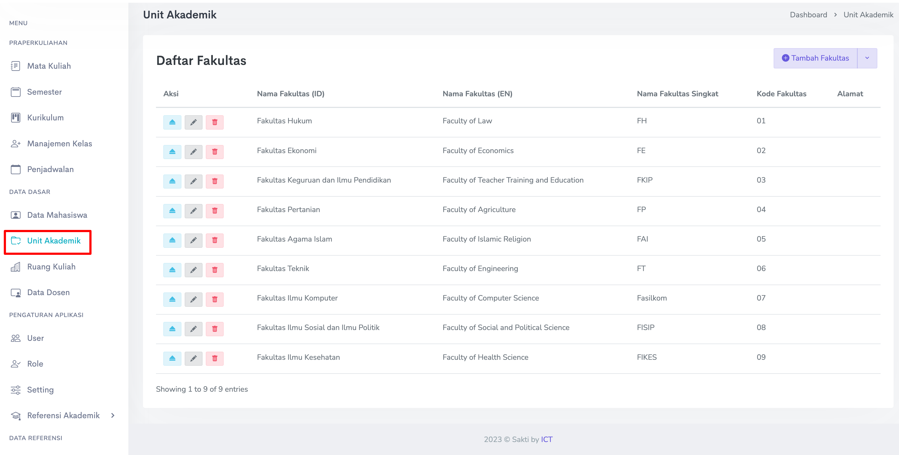
Task: Click the blue eject icon for Fakultas Keguruan row
Action: [172, 181]
